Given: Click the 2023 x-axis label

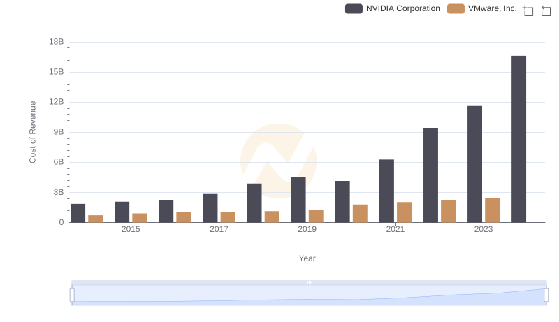Looking at the screenshot, I should tap(484, 229).
